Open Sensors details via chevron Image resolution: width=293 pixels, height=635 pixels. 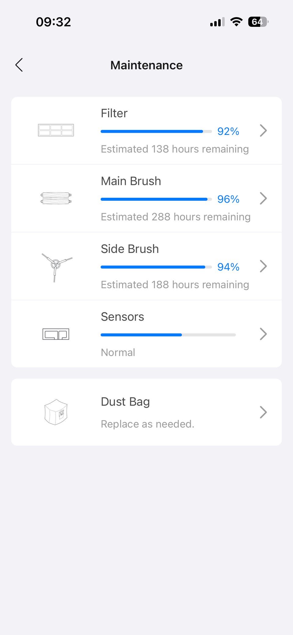(x=263, y=334)
